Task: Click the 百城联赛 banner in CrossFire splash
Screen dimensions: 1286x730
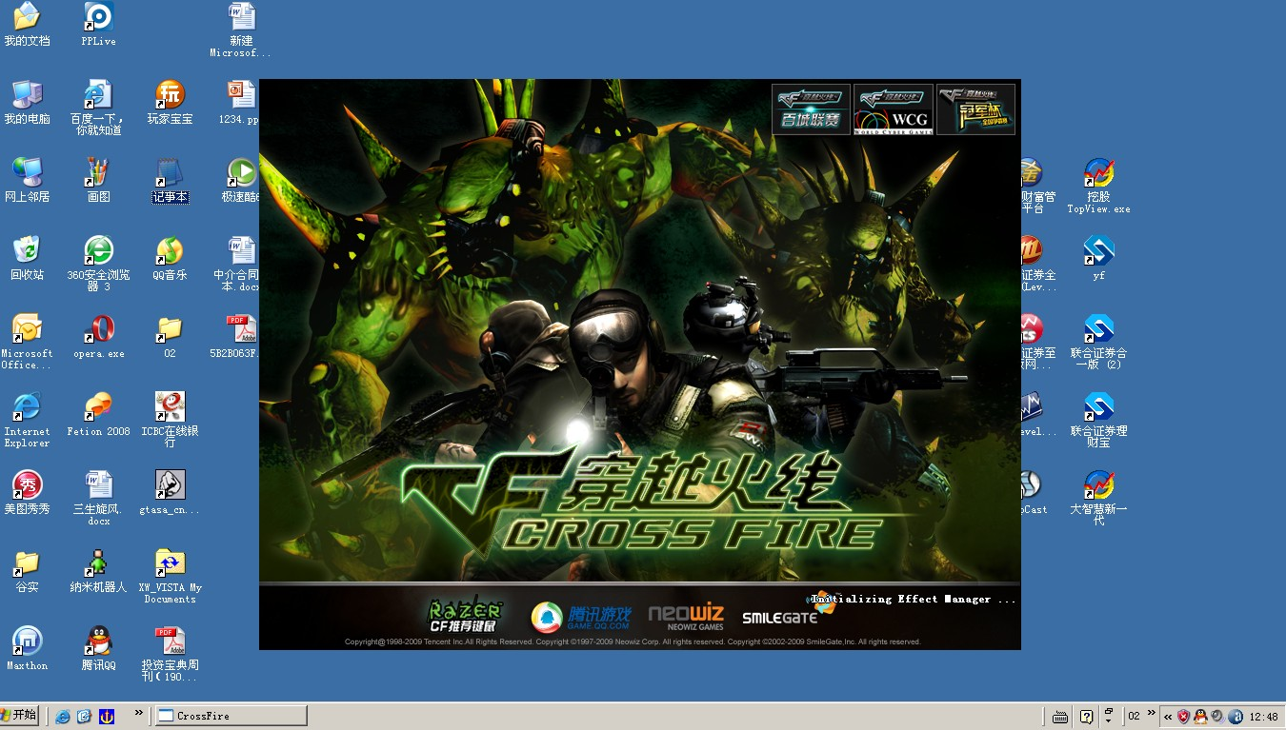Action: 811,109
